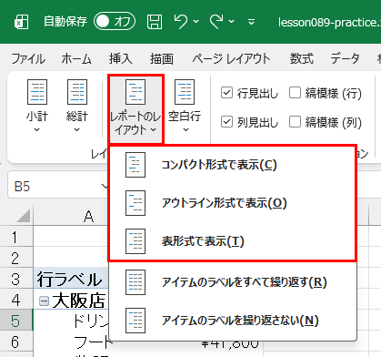
Task: Select row 1 header
Action: [x=15, y=237]
